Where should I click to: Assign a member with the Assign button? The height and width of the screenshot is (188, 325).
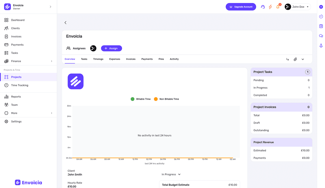[111, 48]
